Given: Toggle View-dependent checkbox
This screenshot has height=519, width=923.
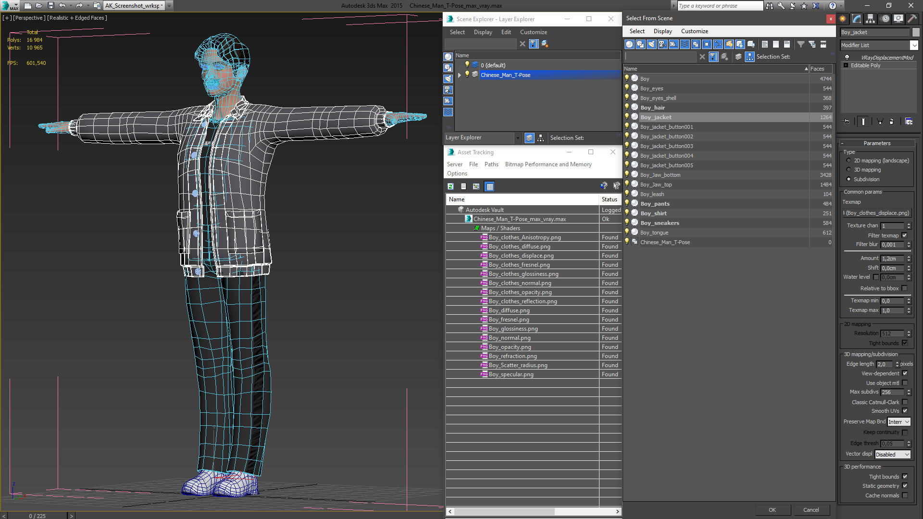Looking at the screenshot, I should point(905,373).
